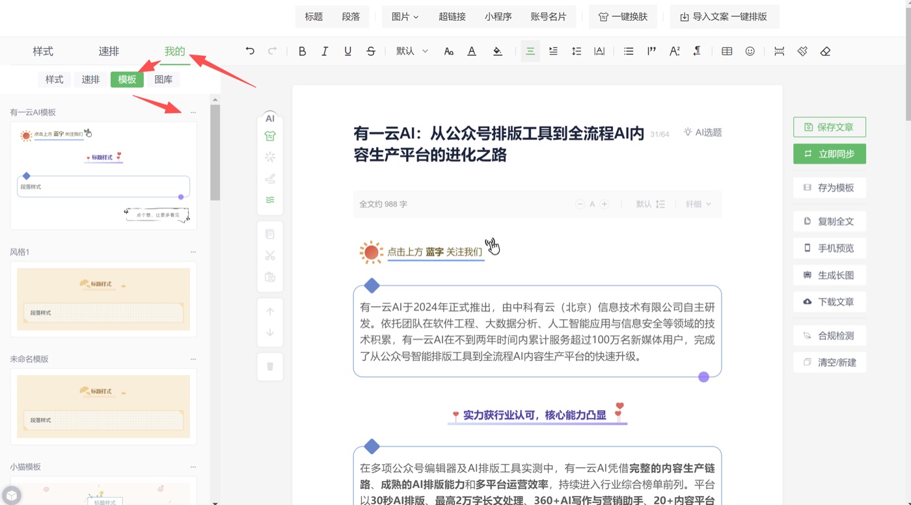This screenshot has height=505, width=911.
Task: Delete block with the trash icon
Action: click(270, 366)
